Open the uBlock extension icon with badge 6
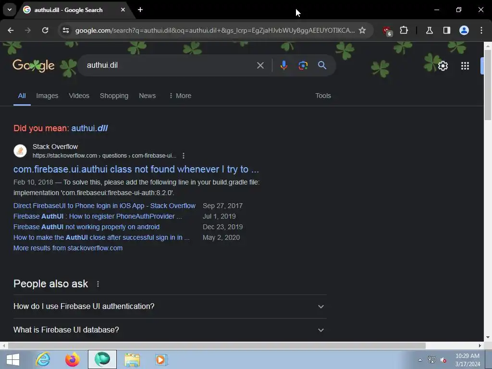This screenshot has height=369, width=492. (x=388, y=31)
